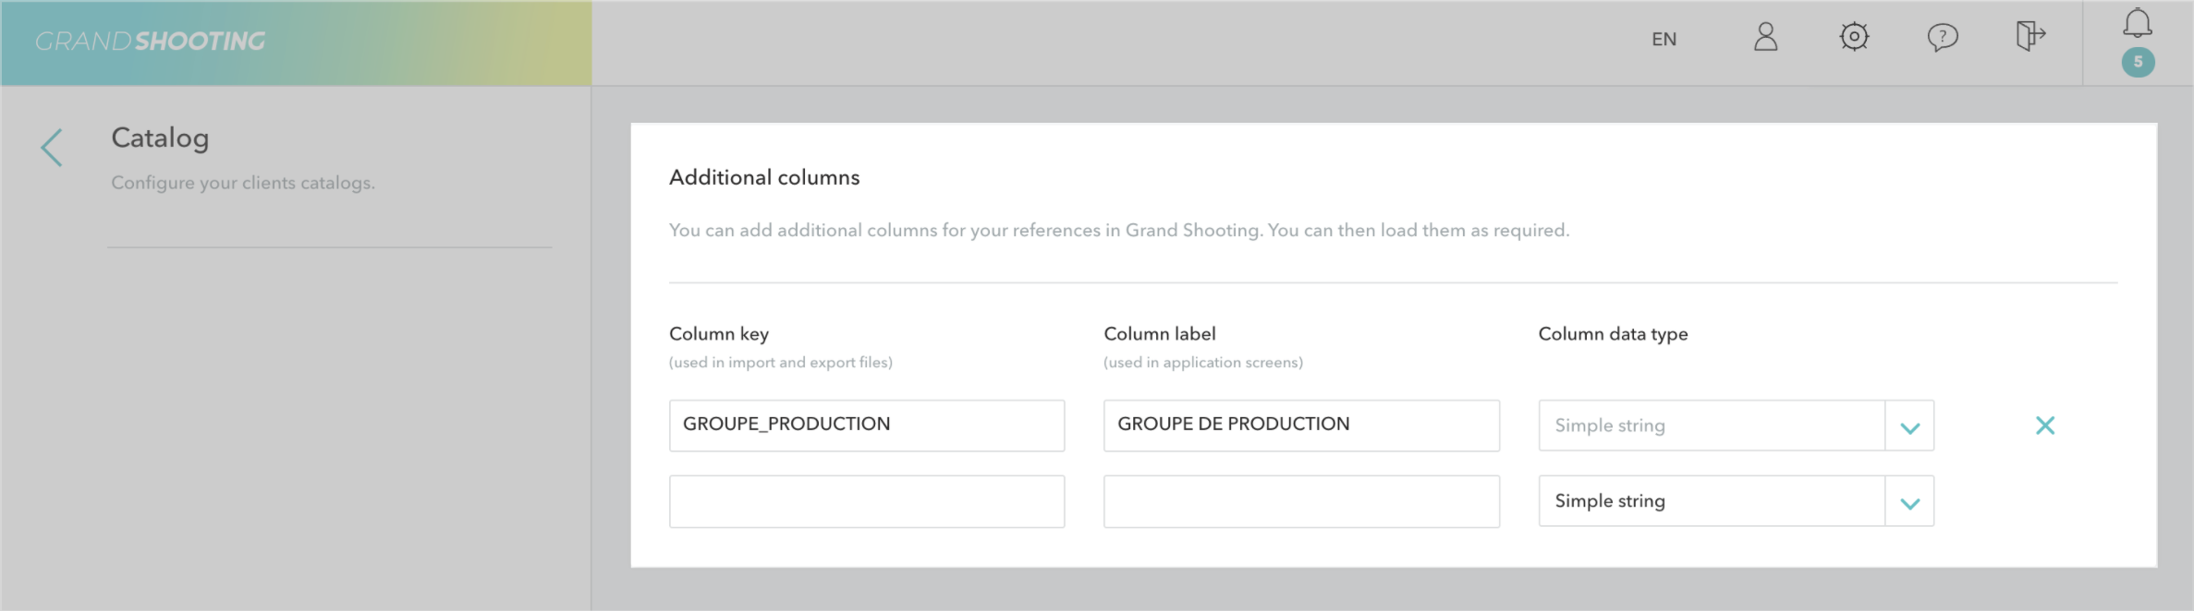Viewport: 2194px width, 611px height.
Task: Open the second Simple string combo box
Action: point(1711,501)
